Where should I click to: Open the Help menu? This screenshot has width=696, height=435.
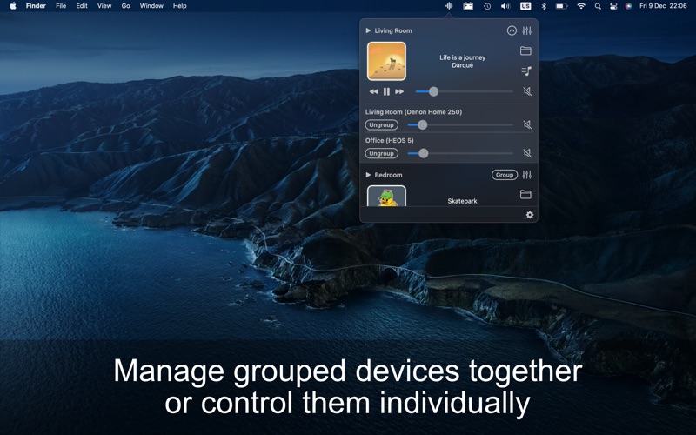180,6
